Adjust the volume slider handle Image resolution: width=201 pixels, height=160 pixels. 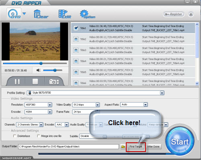(55, 70)
